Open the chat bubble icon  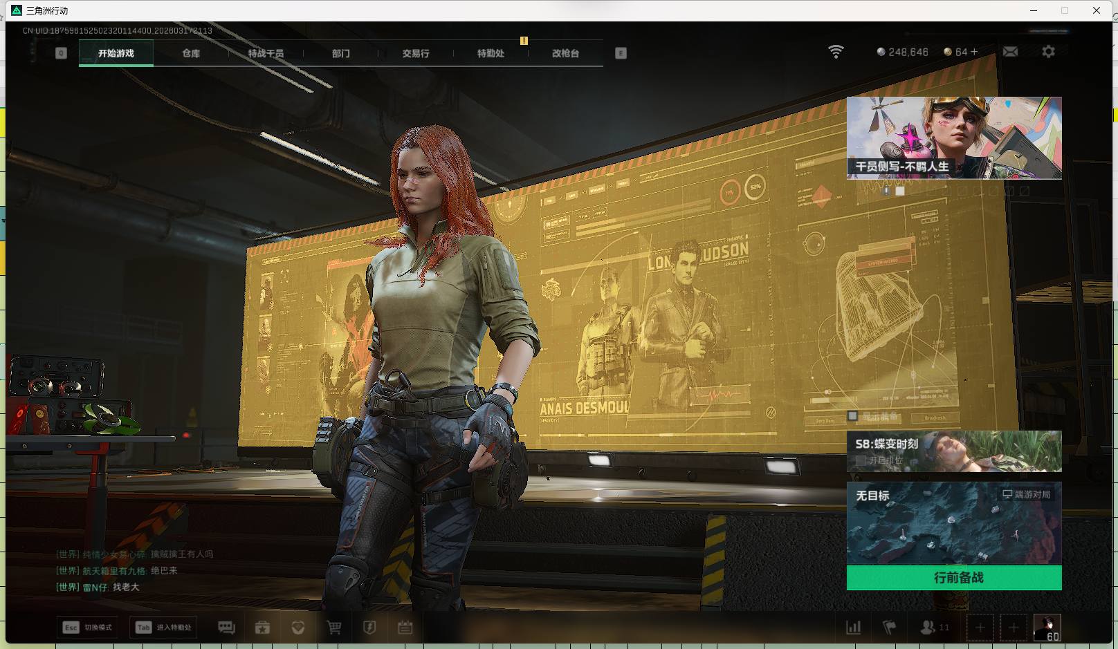coord(226,627)
